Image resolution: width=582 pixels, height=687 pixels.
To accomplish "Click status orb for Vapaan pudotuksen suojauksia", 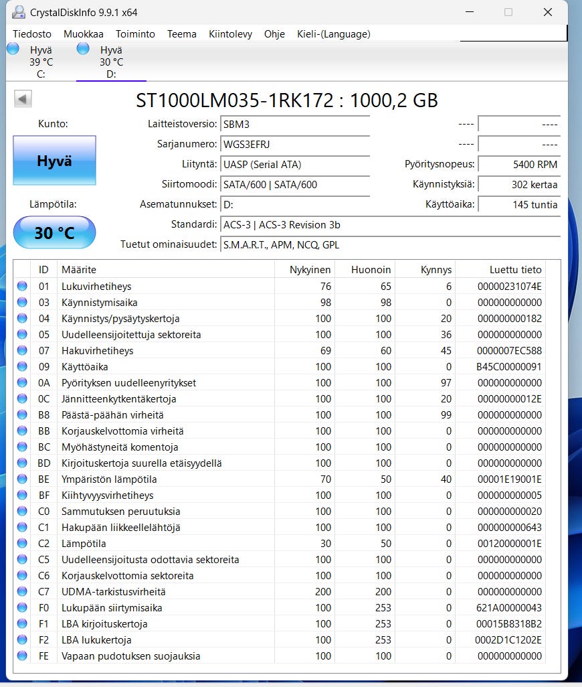I will 22,656.
